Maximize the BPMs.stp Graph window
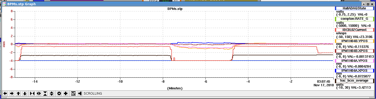The image size is (376, 99). point(368,4)
